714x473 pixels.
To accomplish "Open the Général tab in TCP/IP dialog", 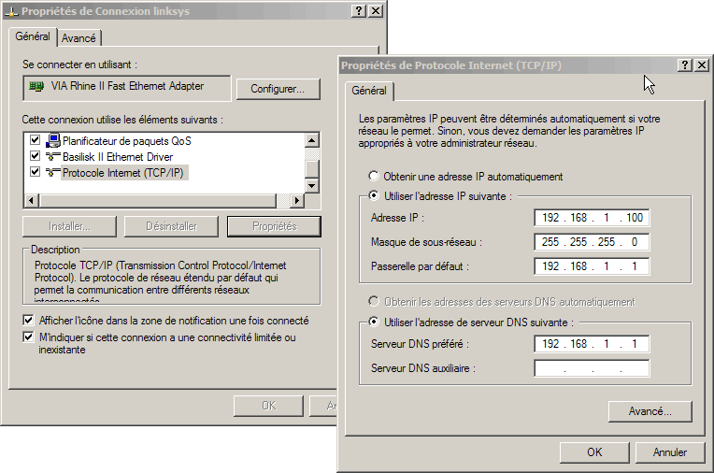I will point(369,91).
